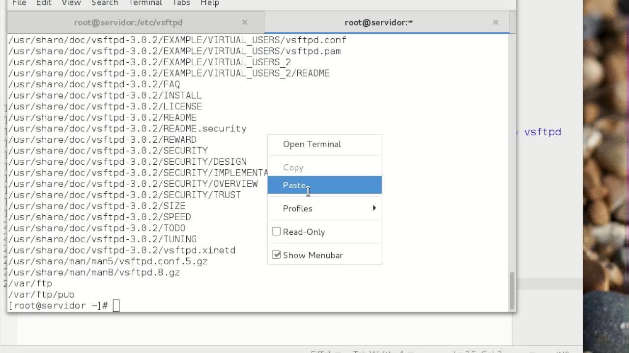
Task: Click the vsftpd text in background editor
Action: [543, 132]
